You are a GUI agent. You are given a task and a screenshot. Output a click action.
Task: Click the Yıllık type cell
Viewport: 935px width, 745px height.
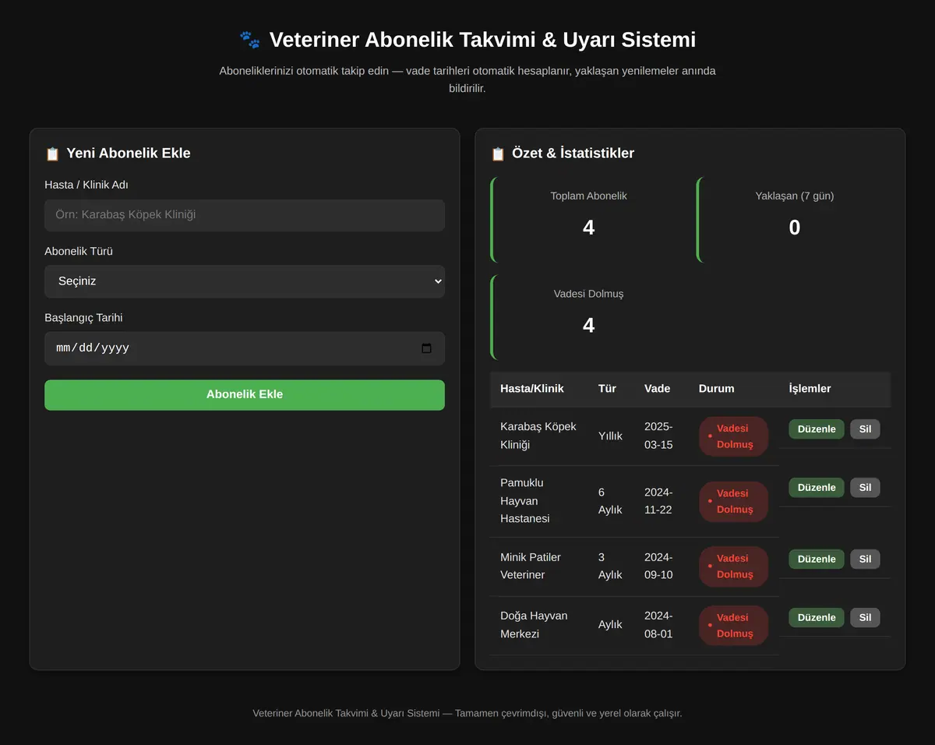coord(610,436)
